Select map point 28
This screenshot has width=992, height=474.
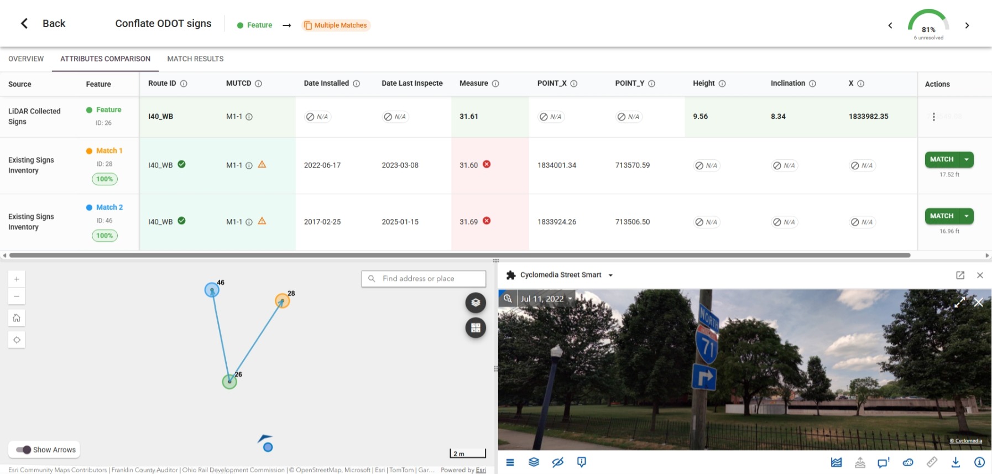tap(283, 301)
